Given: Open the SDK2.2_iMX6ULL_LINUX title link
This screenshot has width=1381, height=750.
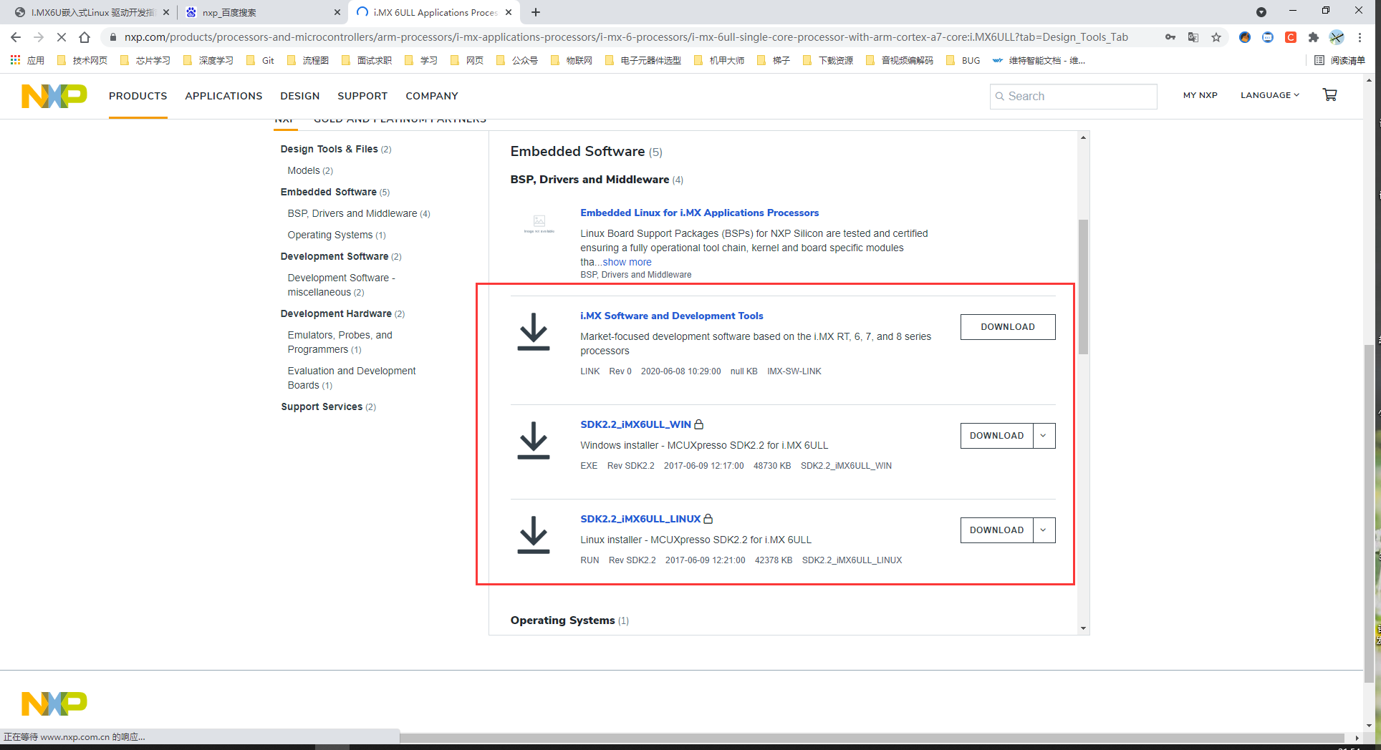Looking at the screenshot, I should 640,519.
